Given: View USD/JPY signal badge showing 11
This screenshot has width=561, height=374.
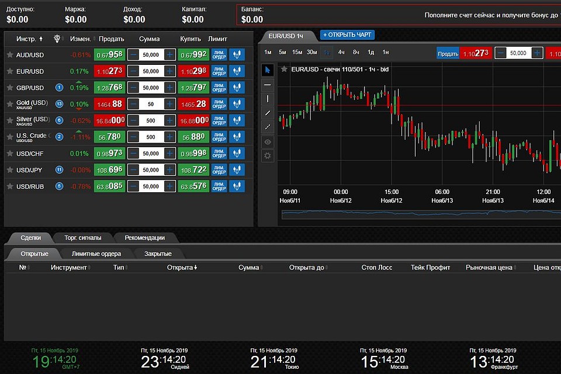Looking at the screenshot, I should pos(60,170).
